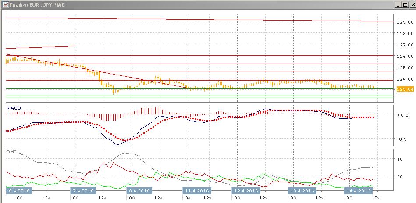Click the window title 'График EUR/JPY ЧАС'

click(37, 5)
